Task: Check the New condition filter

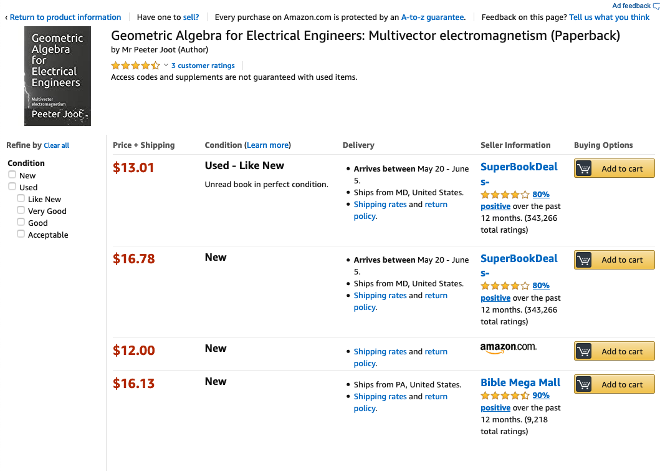Action: (x=12, y=175)
